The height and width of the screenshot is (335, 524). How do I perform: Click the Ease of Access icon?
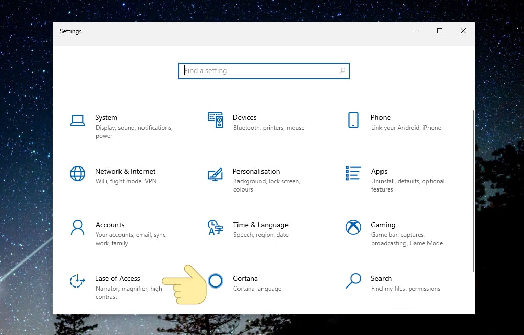coord(78,280)
